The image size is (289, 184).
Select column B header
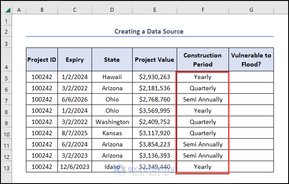point(42,10)
